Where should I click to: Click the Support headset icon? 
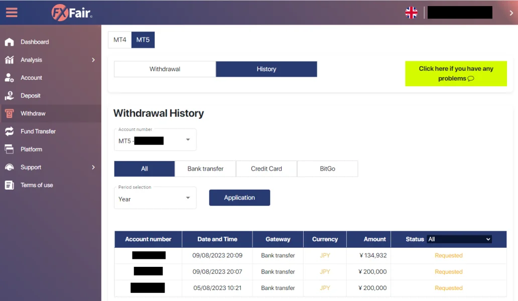tap(9, 167)
